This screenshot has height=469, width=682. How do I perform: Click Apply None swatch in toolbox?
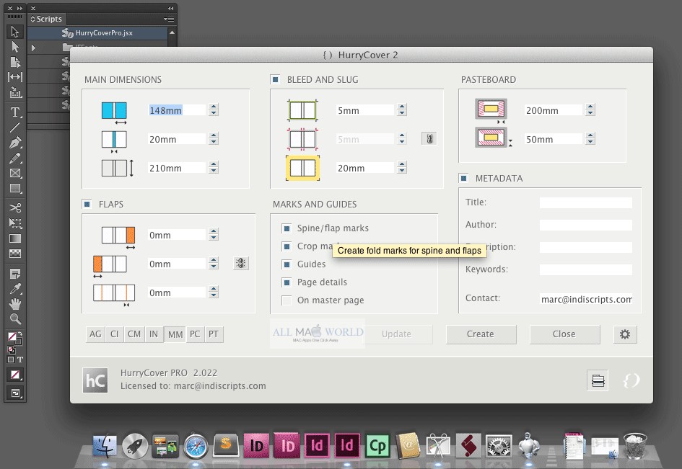pos(14,375)
